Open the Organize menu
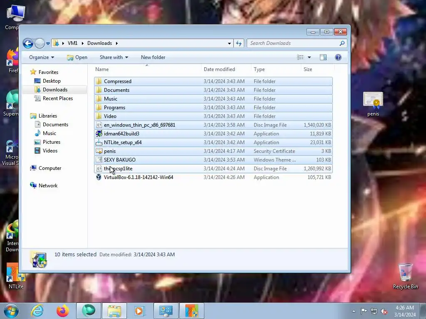Viewport: 426px width, 319px height. click(x=42, y=57)
